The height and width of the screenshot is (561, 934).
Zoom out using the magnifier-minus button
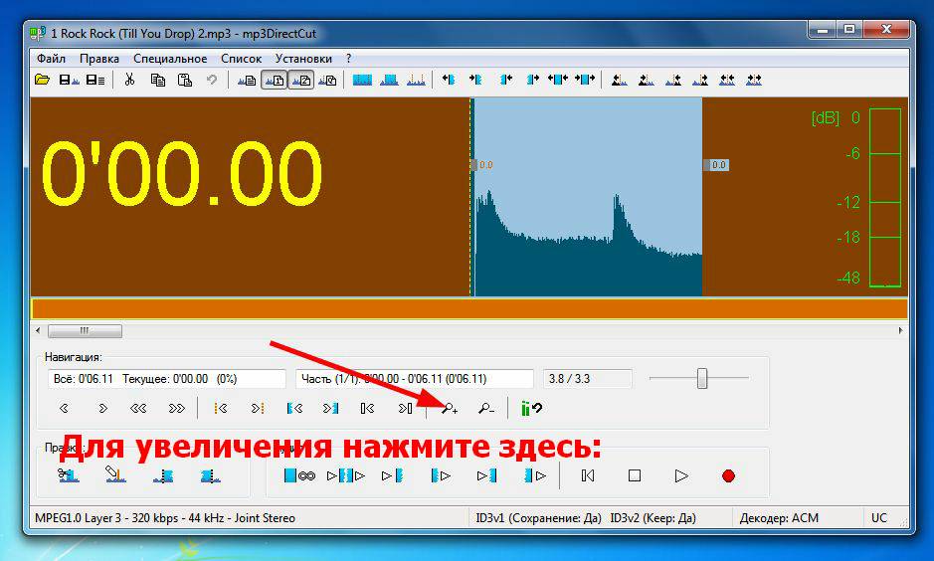(x=486, y=409)
